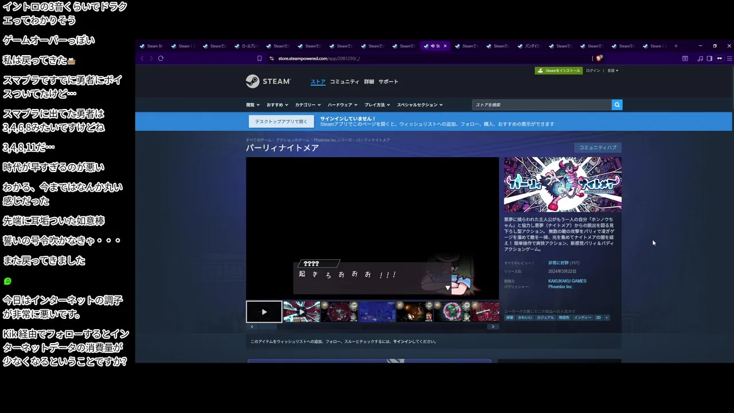Expand the プレイ方法 dropdown menu
This screenshot has width=734, height=413.
click(377, 105)
